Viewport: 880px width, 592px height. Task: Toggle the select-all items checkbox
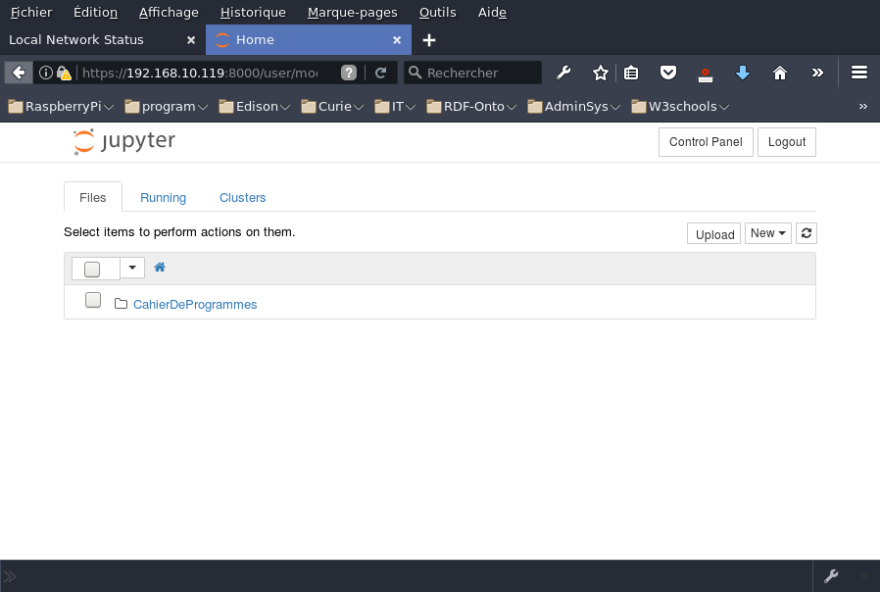pyautogui.click(x=92, y=269)
